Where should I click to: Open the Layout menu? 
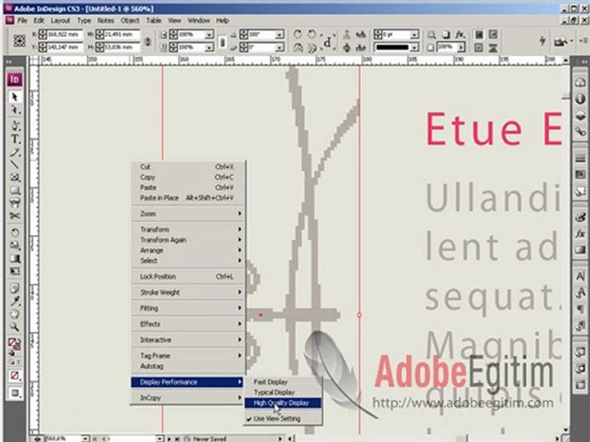coord(61,21)
